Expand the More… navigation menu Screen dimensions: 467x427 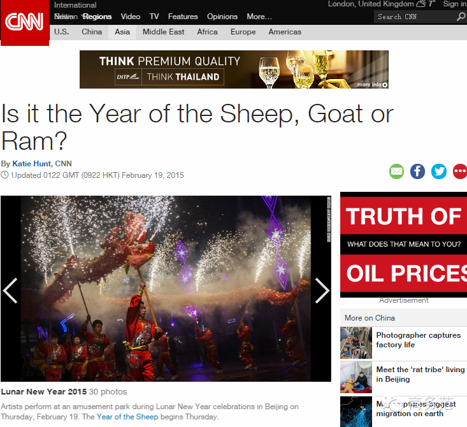(259, 17)
